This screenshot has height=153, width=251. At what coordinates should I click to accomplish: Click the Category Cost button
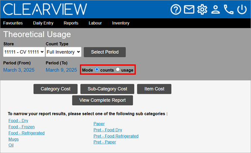(x=55, y=89)
